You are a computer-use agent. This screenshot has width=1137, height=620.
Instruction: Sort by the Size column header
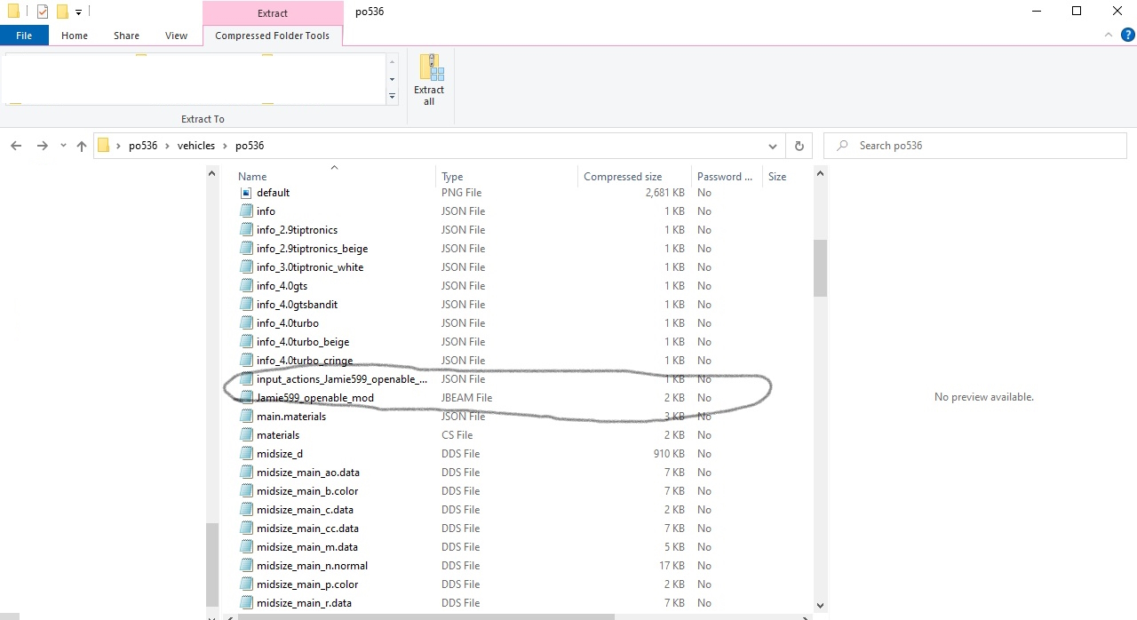(777, 177)
